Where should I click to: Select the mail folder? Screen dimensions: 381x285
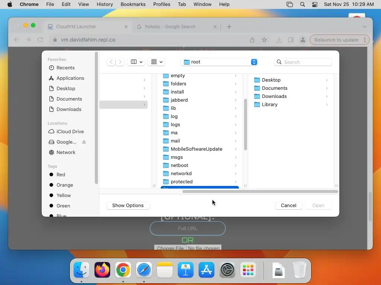[199, 141]
